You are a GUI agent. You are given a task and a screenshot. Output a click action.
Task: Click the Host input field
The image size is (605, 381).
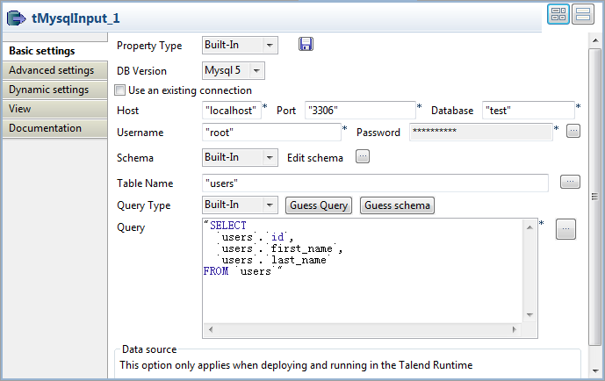click(231, 111)
